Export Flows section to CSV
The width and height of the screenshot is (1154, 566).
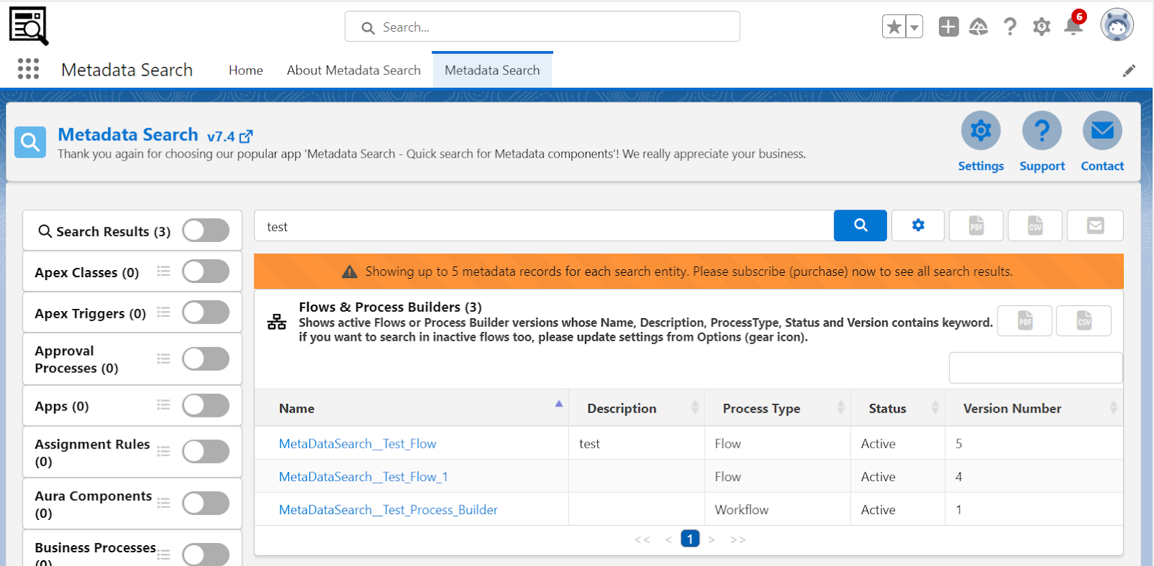tap(1084, 320)
